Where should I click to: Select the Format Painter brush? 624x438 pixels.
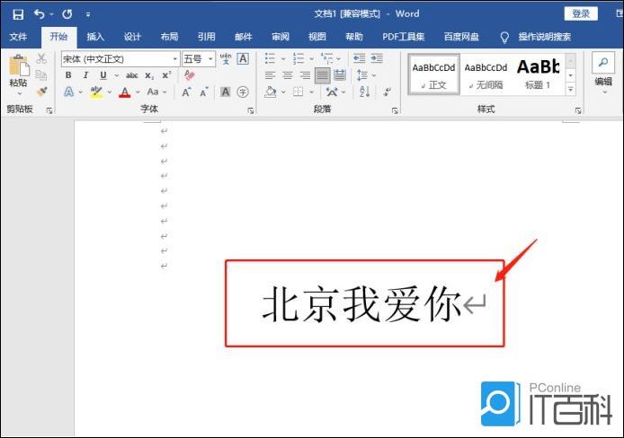pos(41,92)
